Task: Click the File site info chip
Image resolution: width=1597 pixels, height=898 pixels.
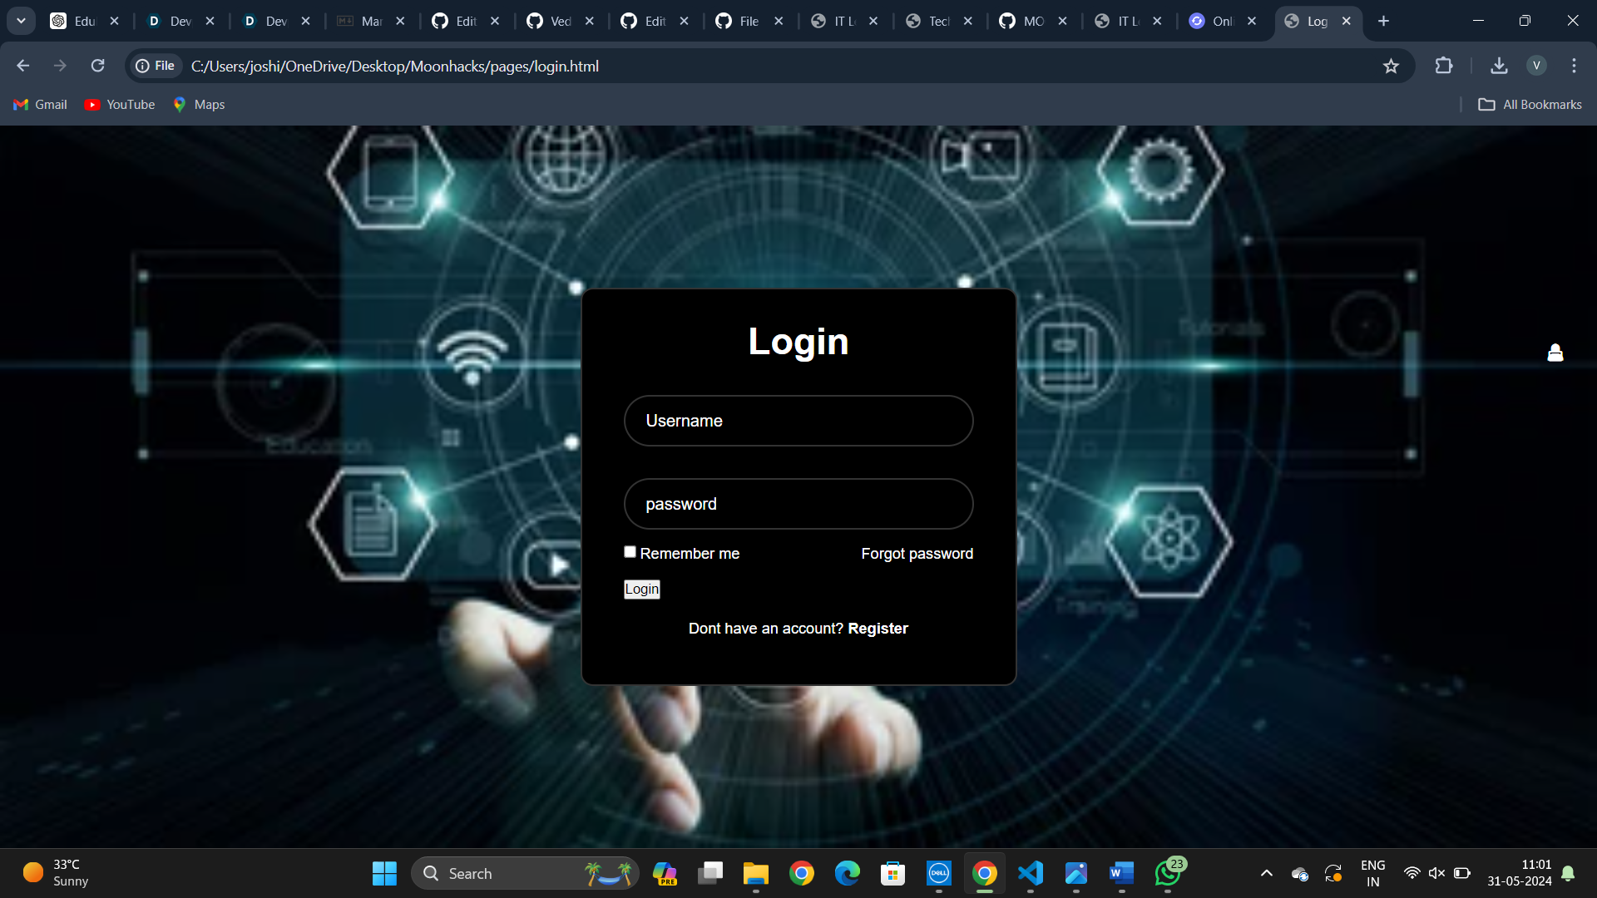Action: pyautogui.click(x=156, y=66)
